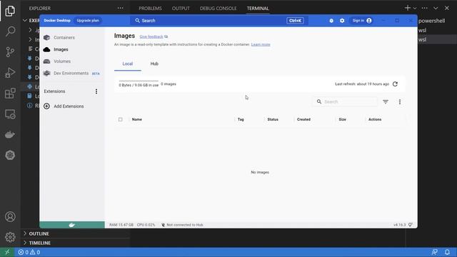Viewport: 457px width, 257px height.
Task: Open the Accounts icon in VS Code
Action: tap(10, 217)
